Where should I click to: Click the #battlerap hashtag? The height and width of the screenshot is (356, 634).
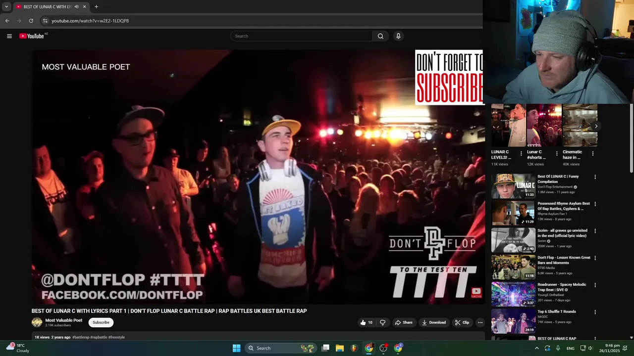(x=81, y=337)
